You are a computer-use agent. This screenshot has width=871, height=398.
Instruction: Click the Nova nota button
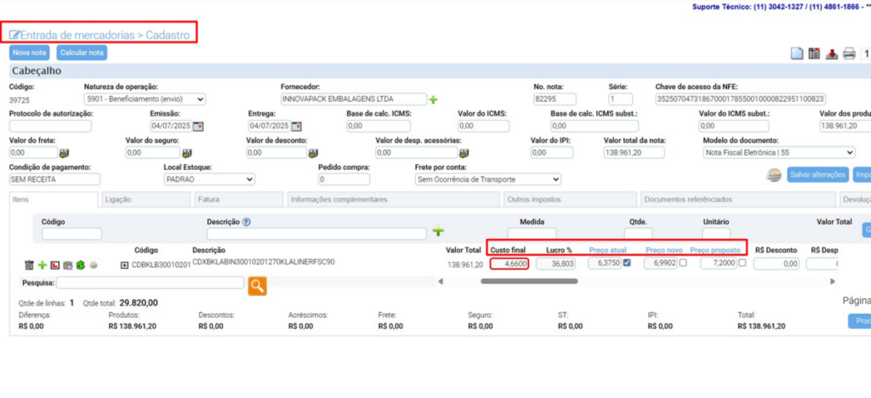[x=30, y=53]
